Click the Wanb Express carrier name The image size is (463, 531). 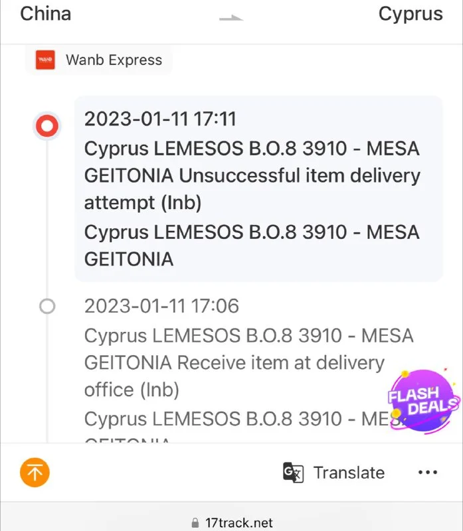tap(114, 60)
